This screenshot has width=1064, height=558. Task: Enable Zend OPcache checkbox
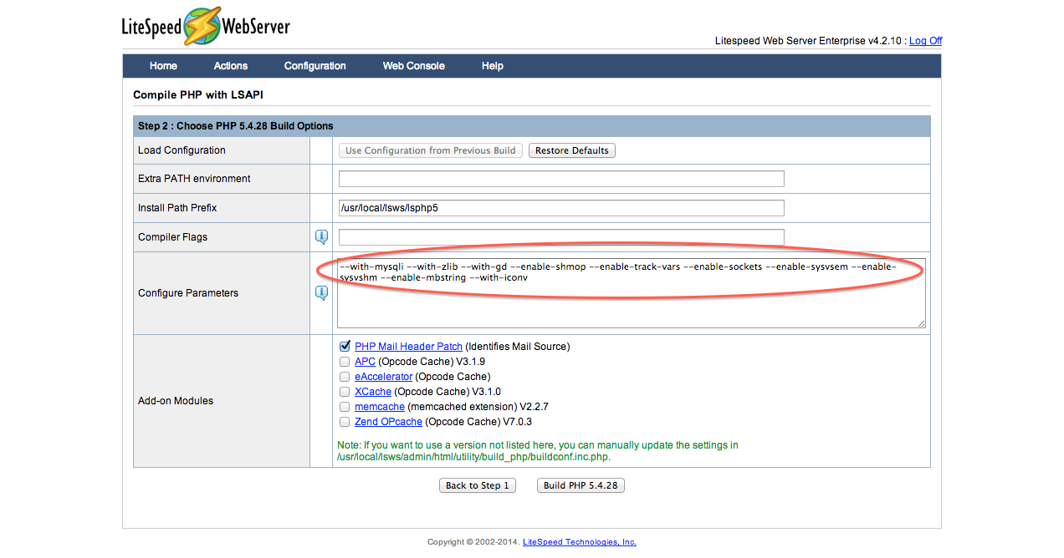[x=345, y=422]
